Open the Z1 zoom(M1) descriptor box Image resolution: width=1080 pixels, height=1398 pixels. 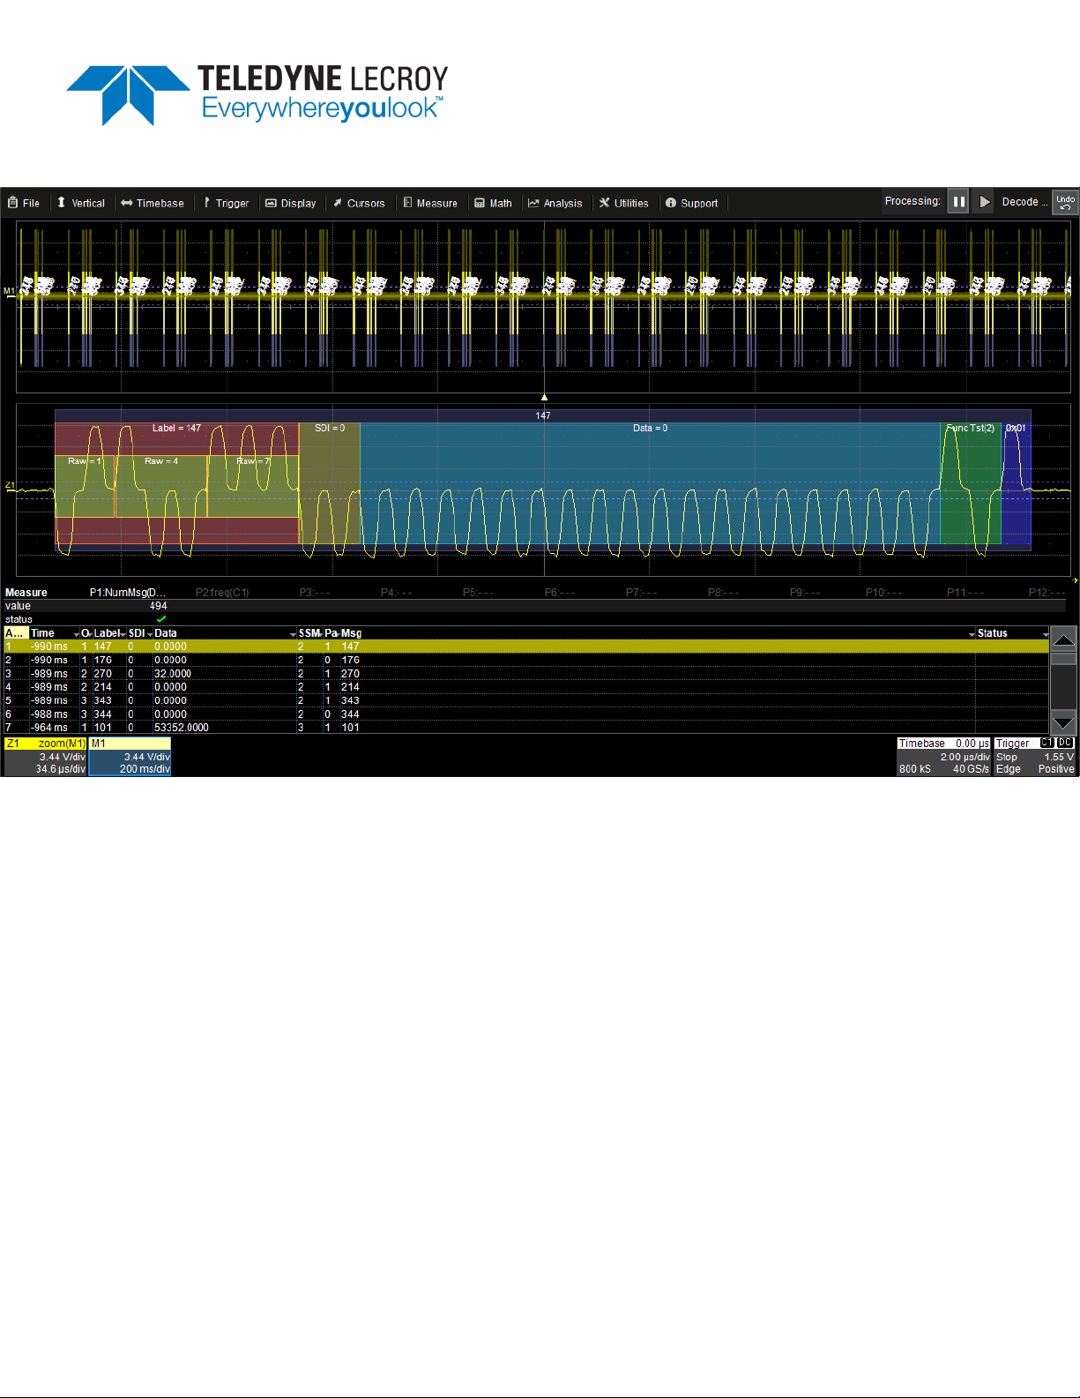(x=45, y=757)
